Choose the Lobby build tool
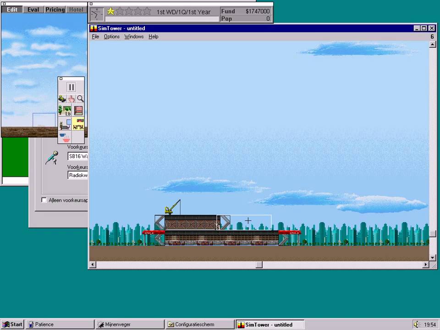440x330 pixels. 65,110
